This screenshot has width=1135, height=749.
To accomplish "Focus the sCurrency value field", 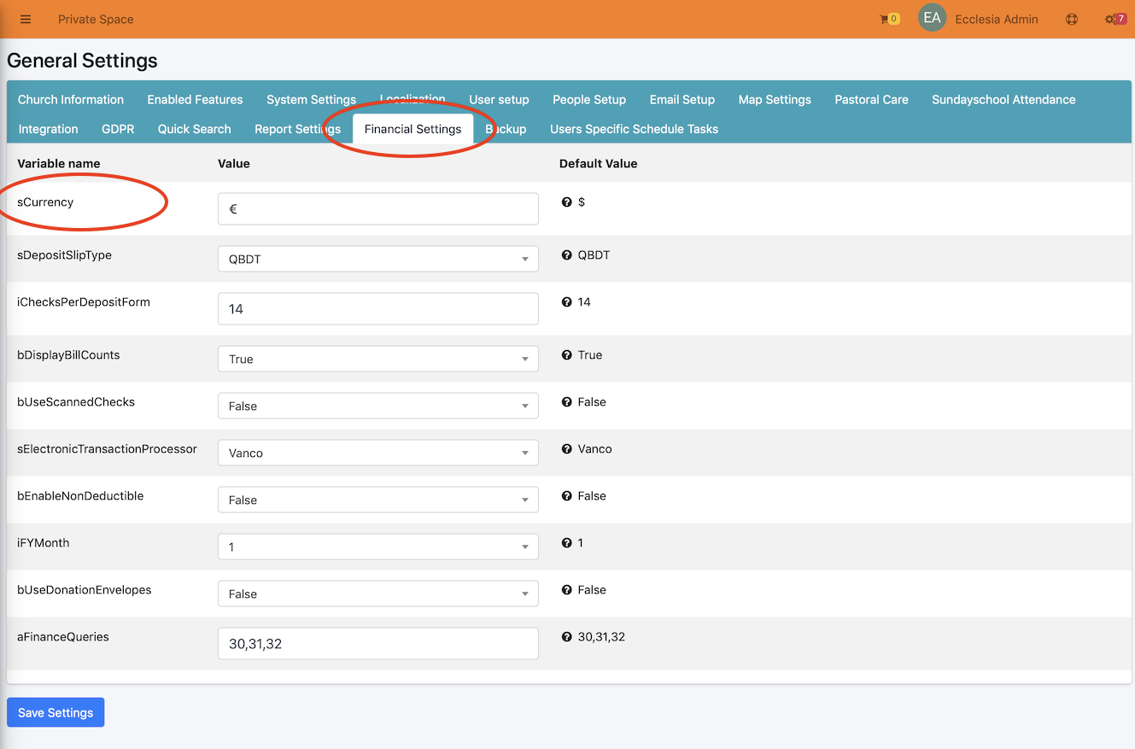I will tap(378, 208).
